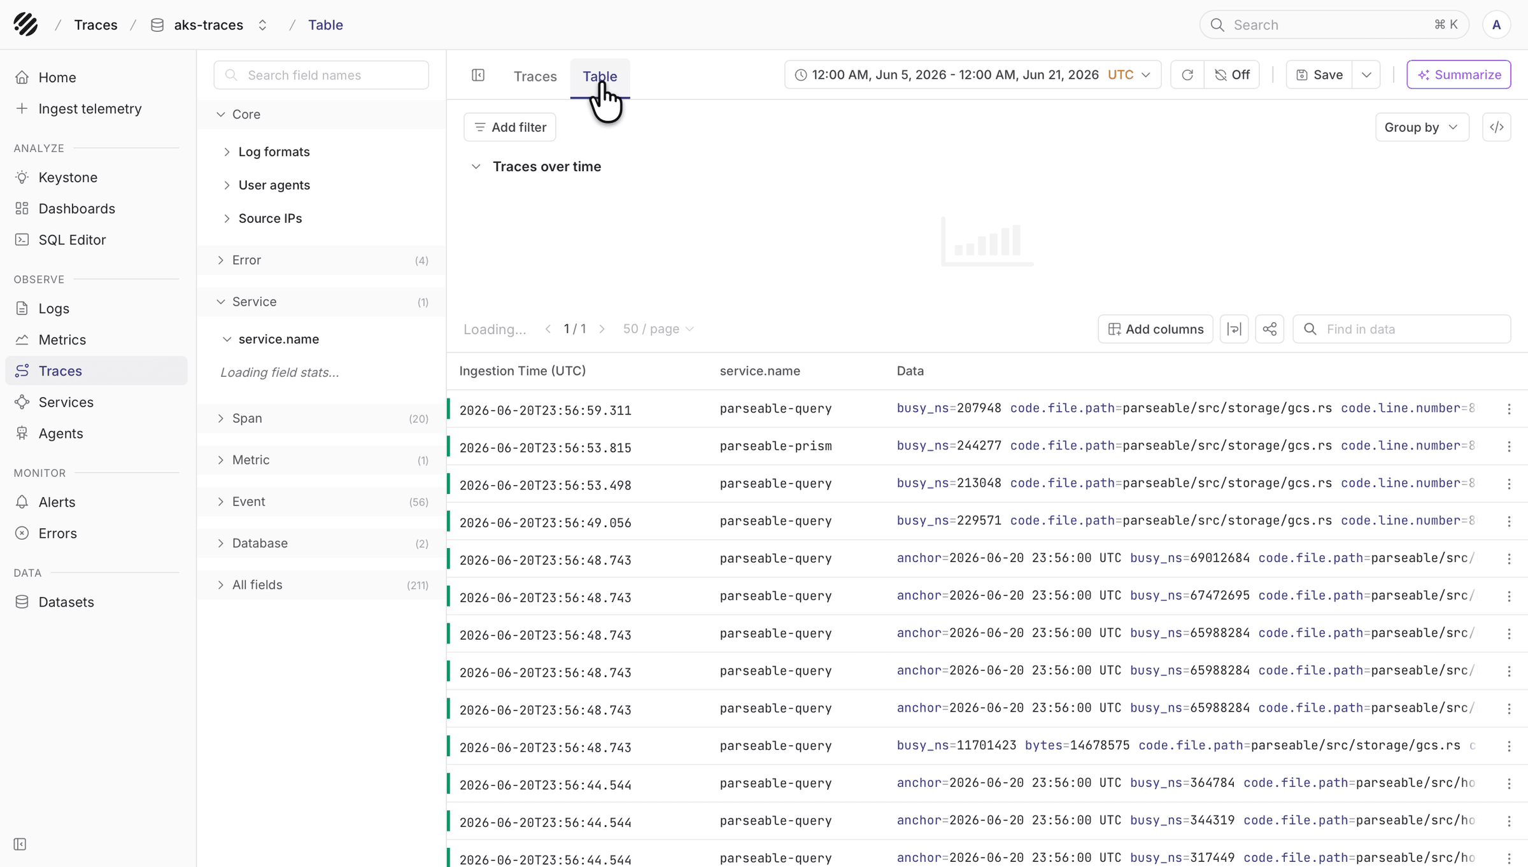
Task: Click service.name column header
Action: click(760, 371)
